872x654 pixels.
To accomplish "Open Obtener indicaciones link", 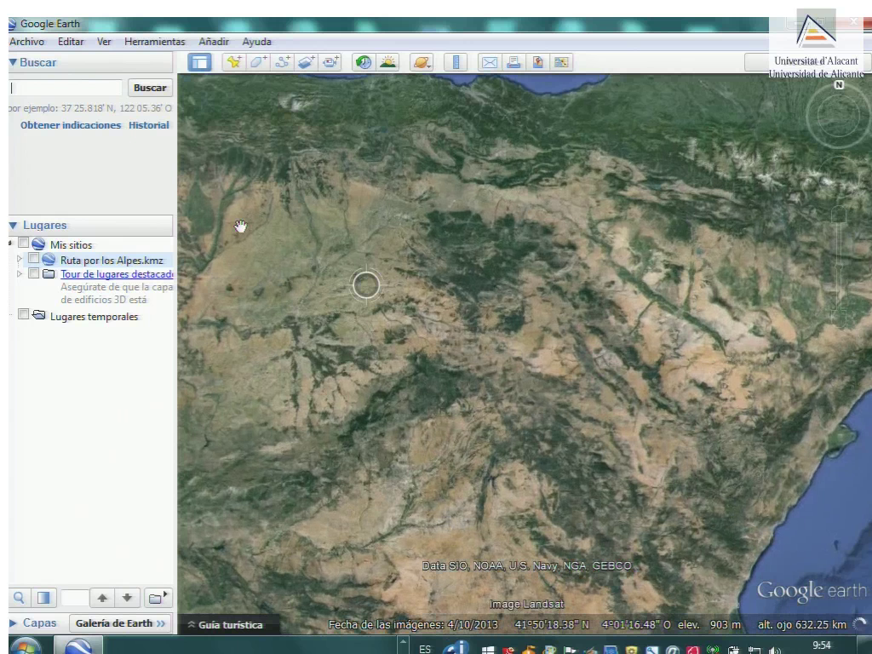I will coord(71,125).
